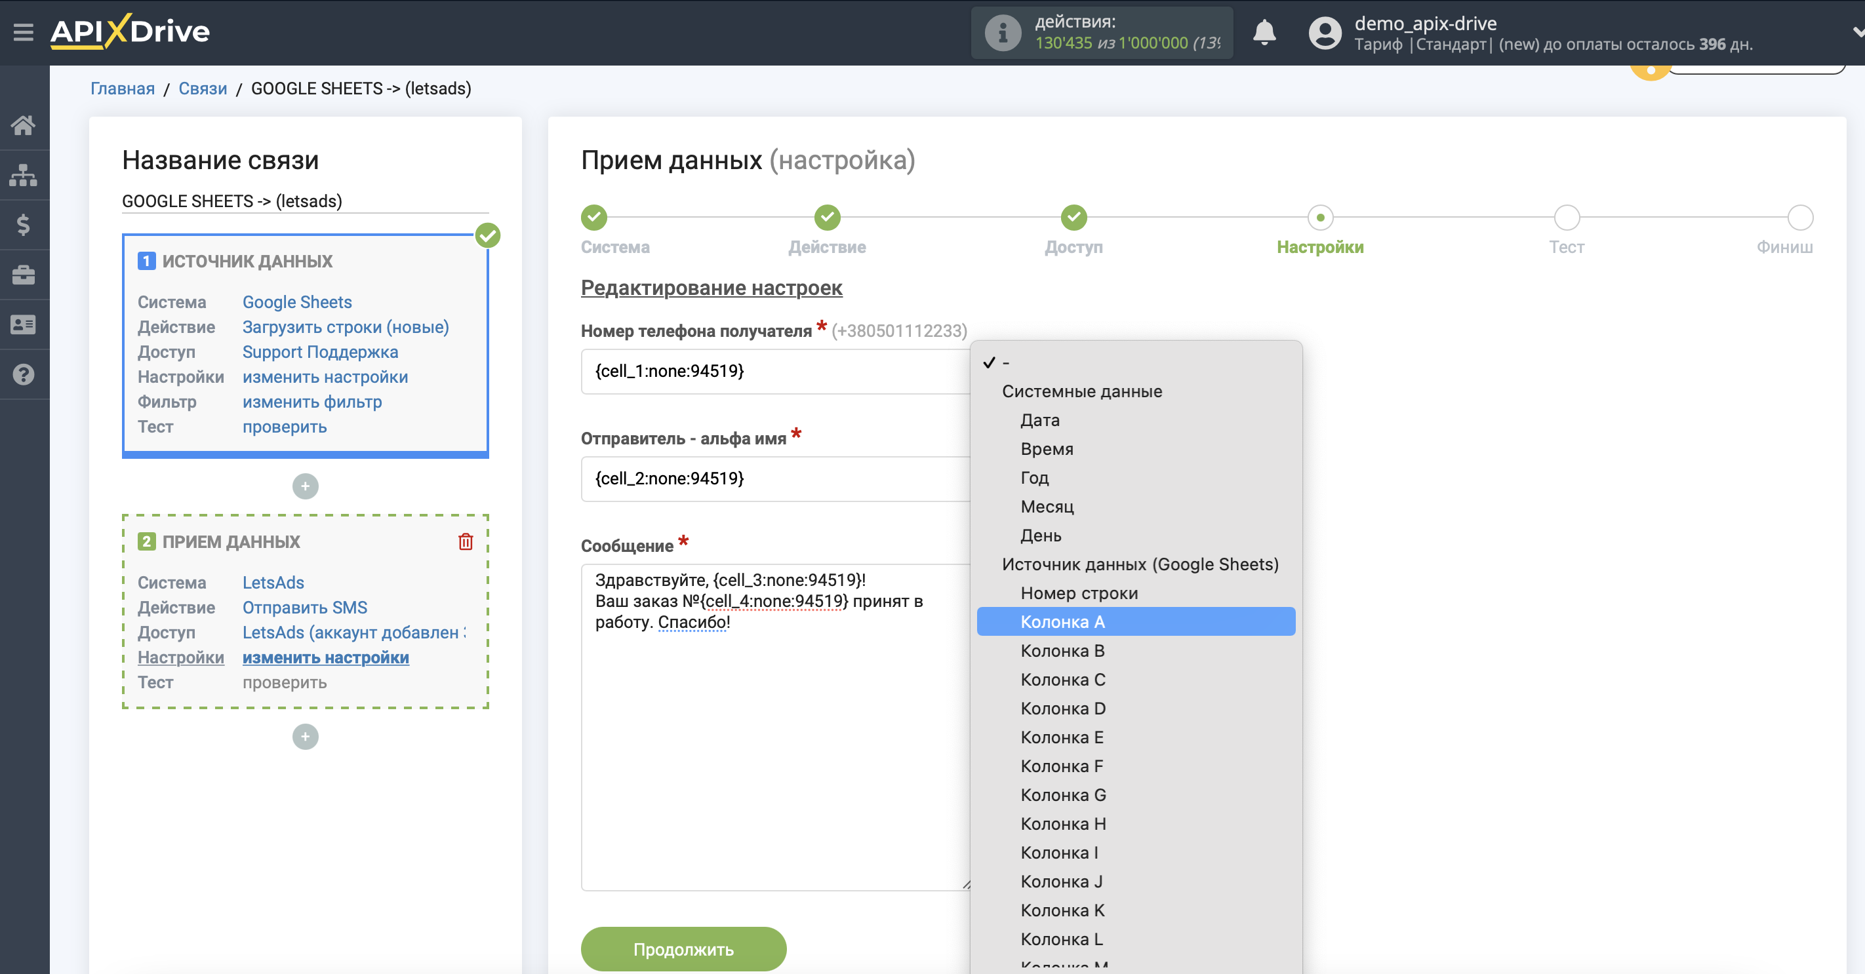Click the Продолжить button to proceed
The height and width of the screenshot is (974, 1865).
coord(685,949)
